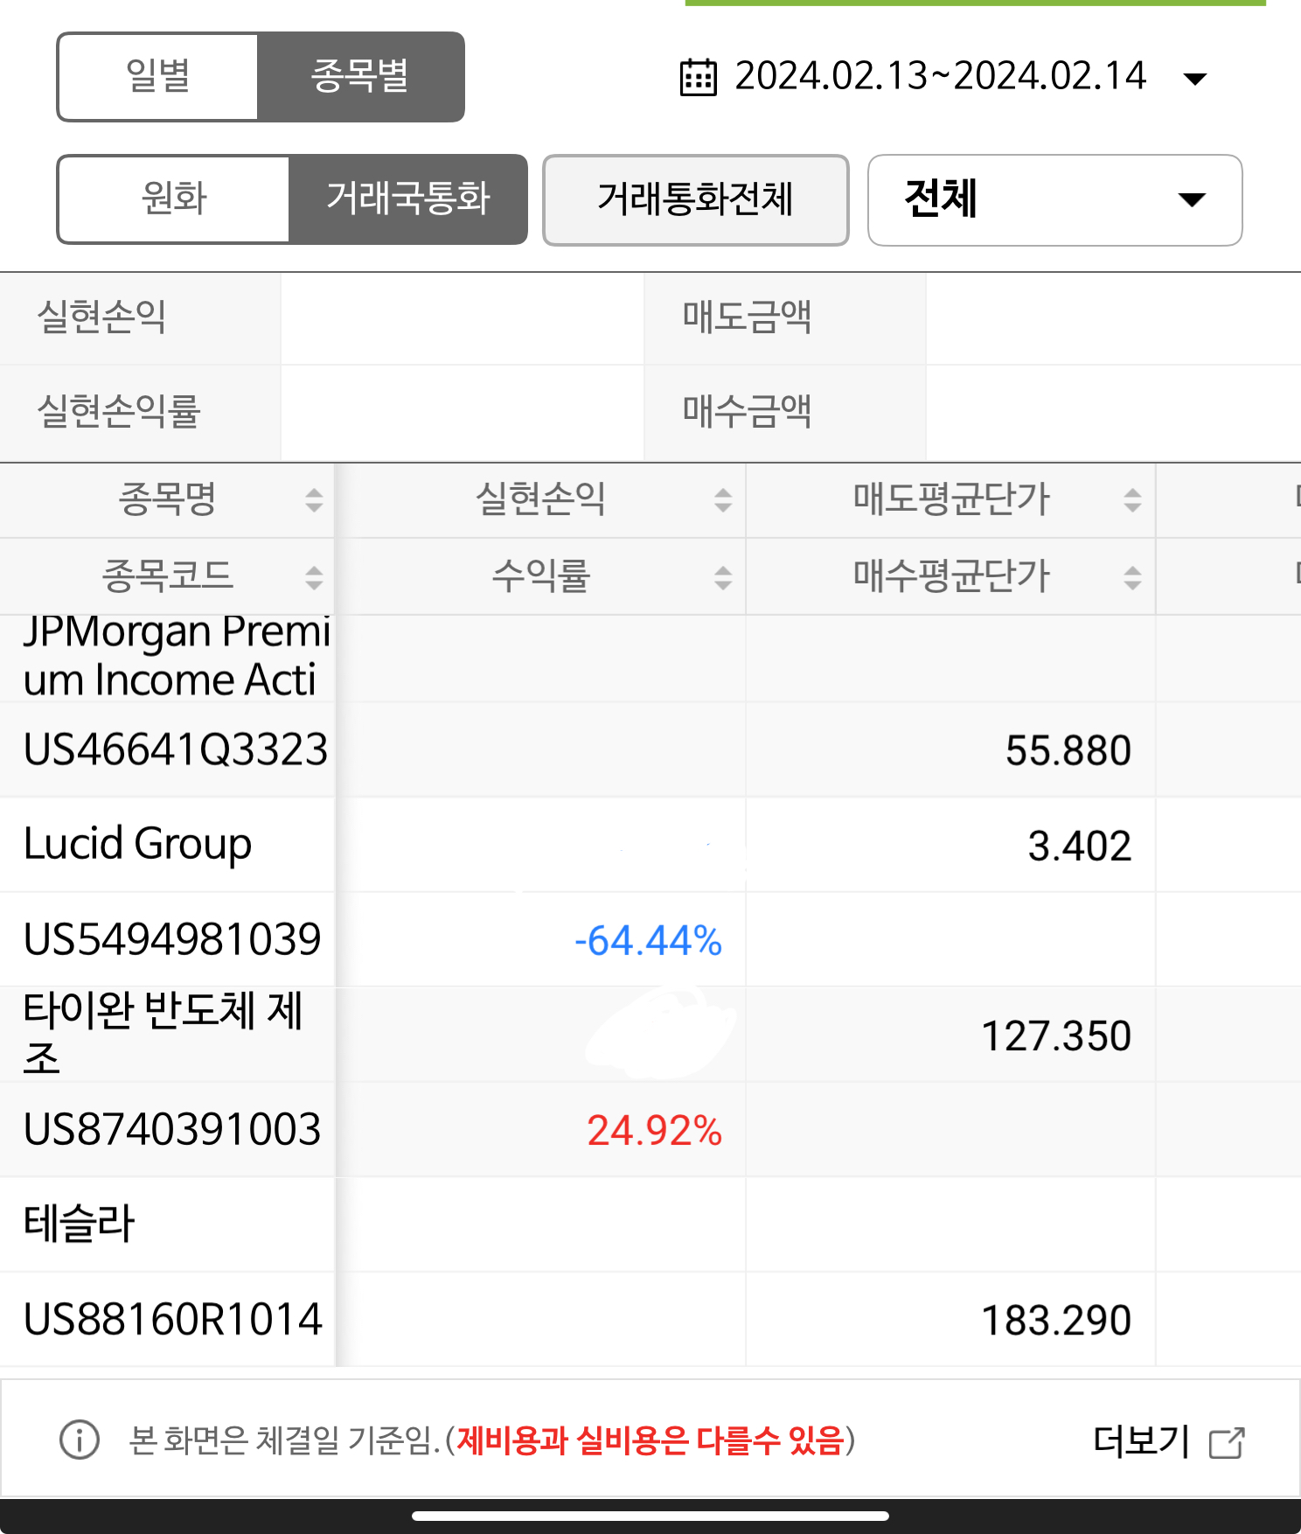This screenshot has width=1301, height=1534.
Task: Tap 매도금액 summary label
Action: pyautogui.click(x=747, y=317)
